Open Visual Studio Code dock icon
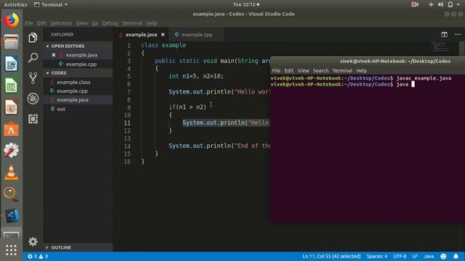Image resolution: width=465 pixels, height=261 pixels. 11,216
